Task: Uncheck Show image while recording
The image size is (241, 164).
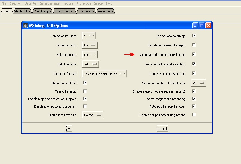Action: click(194, 99)
